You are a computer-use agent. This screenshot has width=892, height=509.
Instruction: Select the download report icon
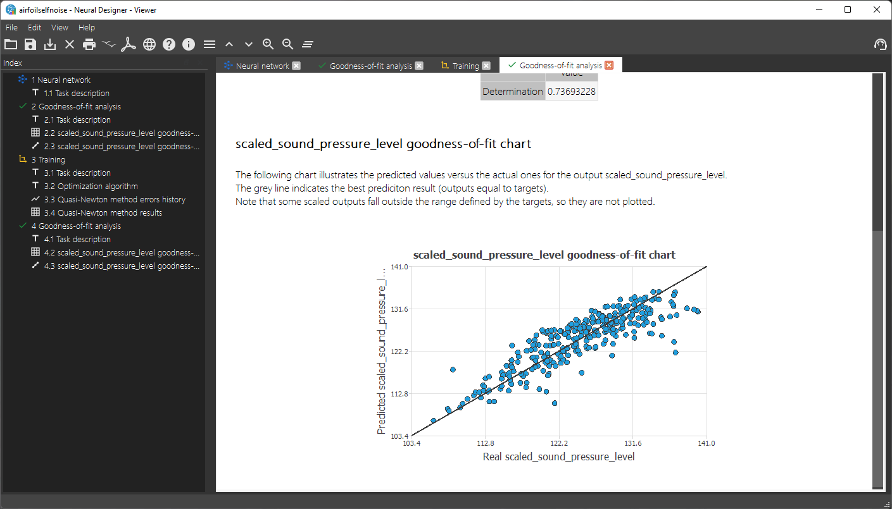49,44
